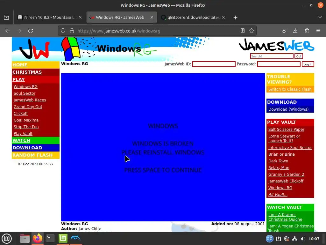Open the Dark Town link
This screenshot has width=326, height=245.
(x=278, y=161)
